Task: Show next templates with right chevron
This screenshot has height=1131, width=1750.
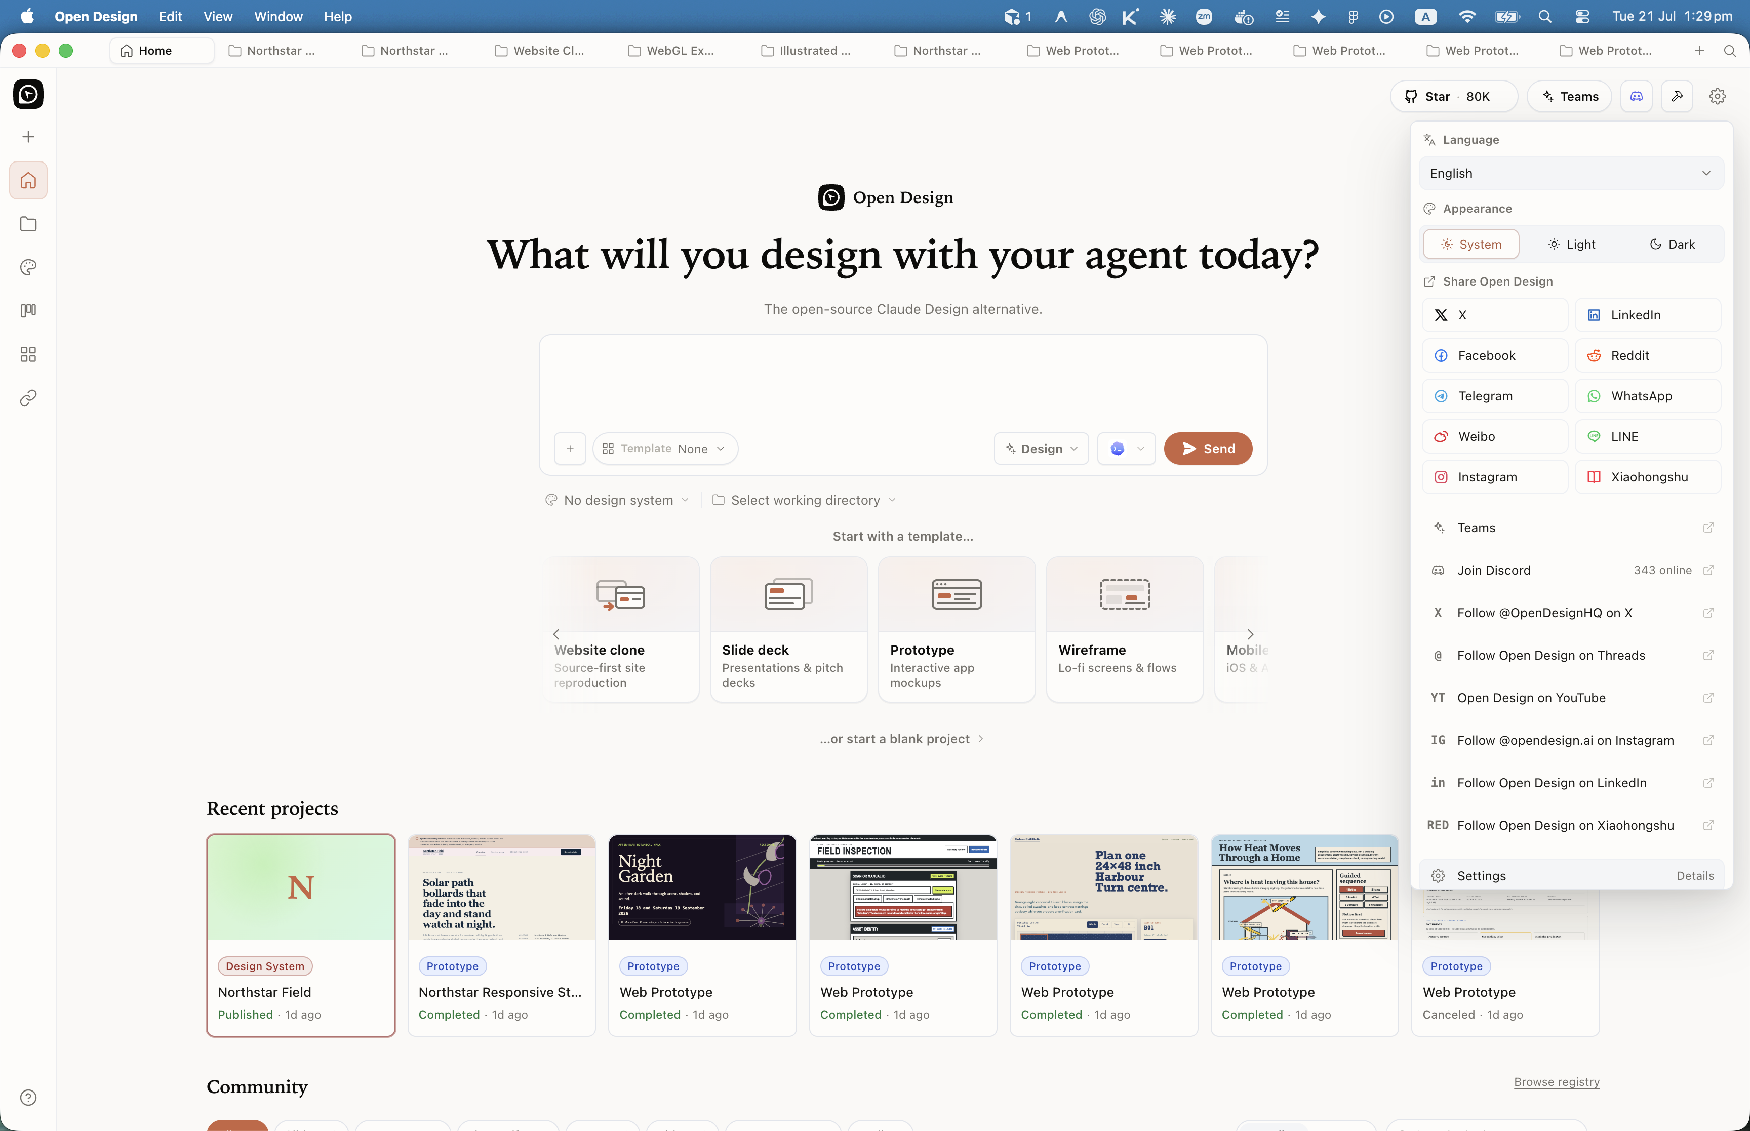Action: [1250, 634]
